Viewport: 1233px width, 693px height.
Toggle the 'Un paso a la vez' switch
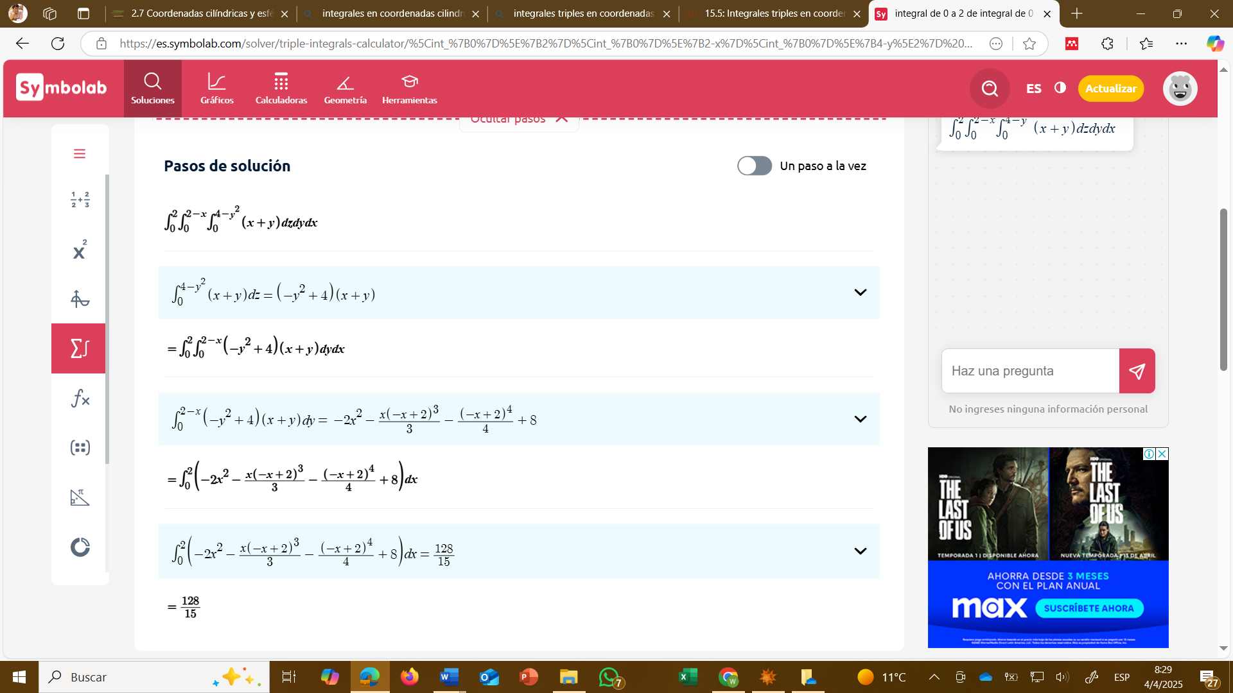coord(755,166)
